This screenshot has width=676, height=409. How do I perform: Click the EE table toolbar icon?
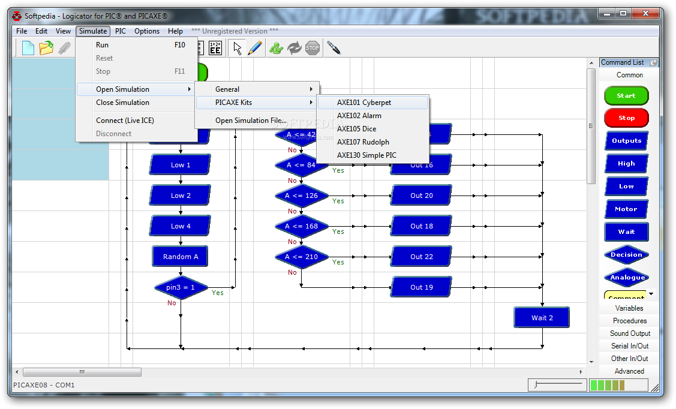[215, 48]
